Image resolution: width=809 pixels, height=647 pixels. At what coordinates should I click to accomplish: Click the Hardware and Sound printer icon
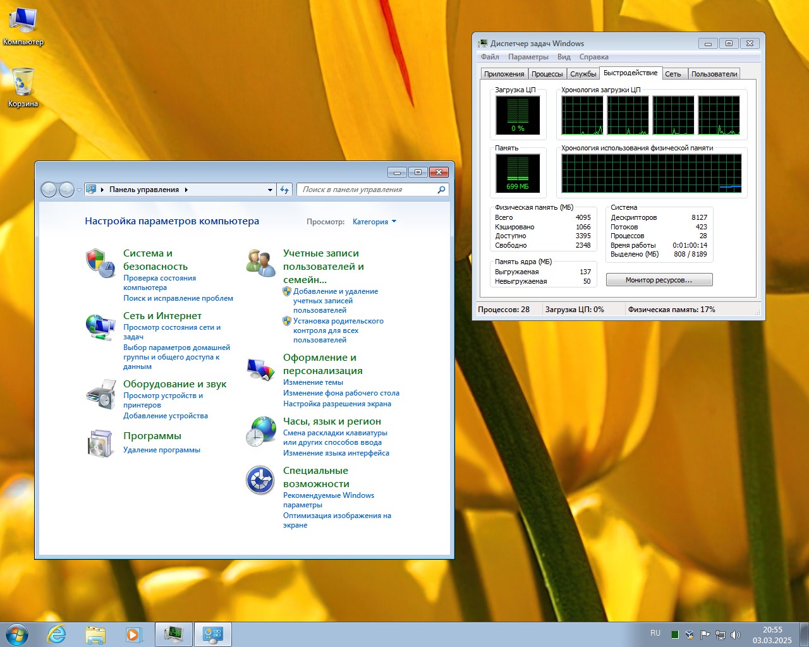pyautogui.click(x=100, y=394)
